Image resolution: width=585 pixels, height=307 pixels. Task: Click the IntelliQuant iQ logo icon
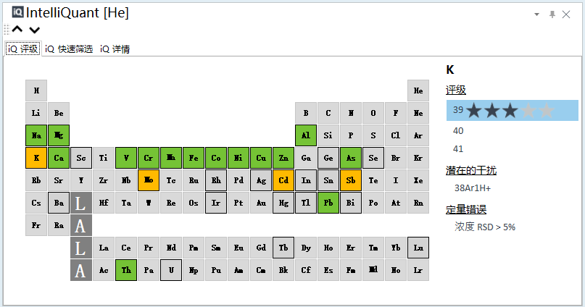pos(17,12)
